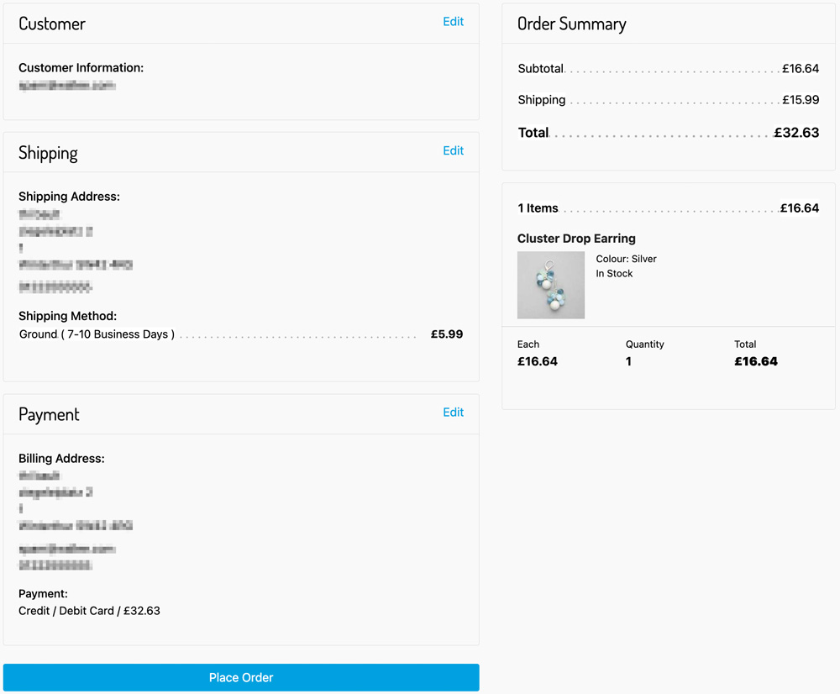Click the 1 Items summary row
840x694 pixels.
(668, 208)
